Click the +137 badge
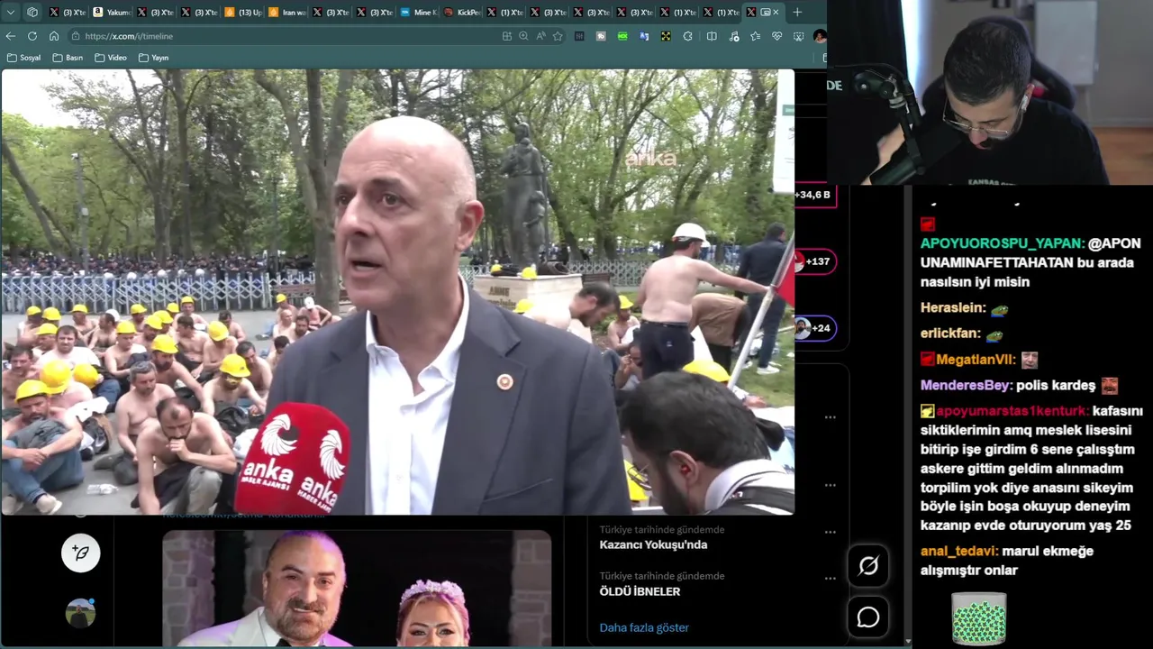Image resolution: width=1153 pixels, height=649 pixels. (x=815, y=261)
